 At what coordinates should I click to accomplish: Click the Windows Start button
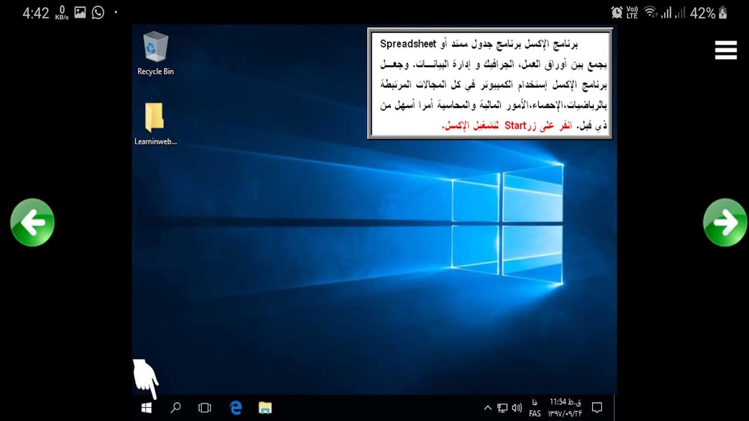tap(146, 408)
